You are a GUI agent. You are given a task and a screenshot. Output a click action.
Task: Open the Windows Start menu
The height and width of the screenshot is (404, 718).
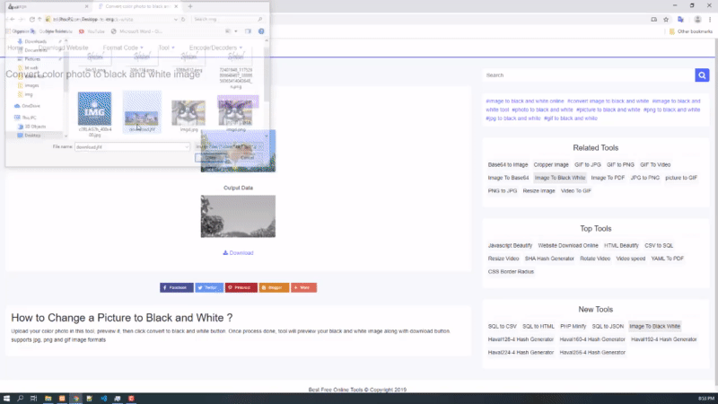pos(7,398)
